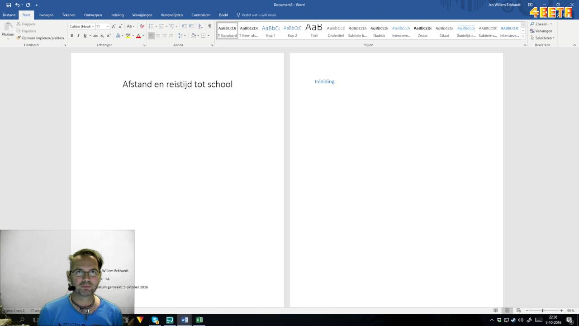Redo the last action in title bar

28,5
